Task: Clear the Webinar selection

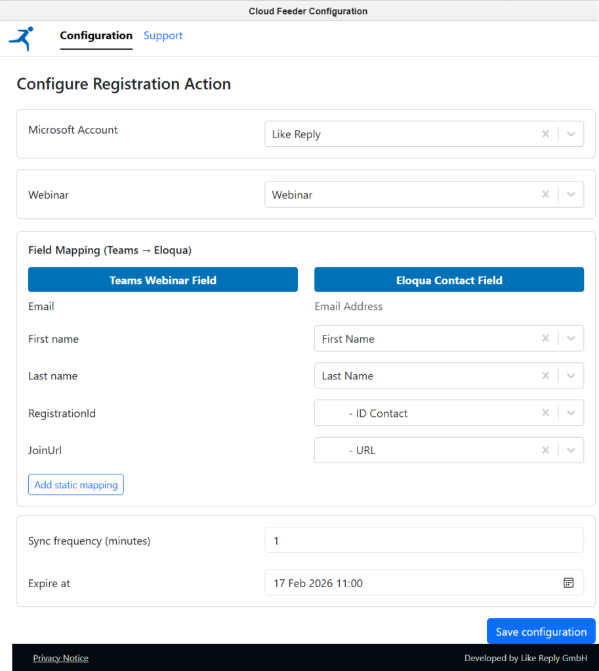Action: coord(545,194)
